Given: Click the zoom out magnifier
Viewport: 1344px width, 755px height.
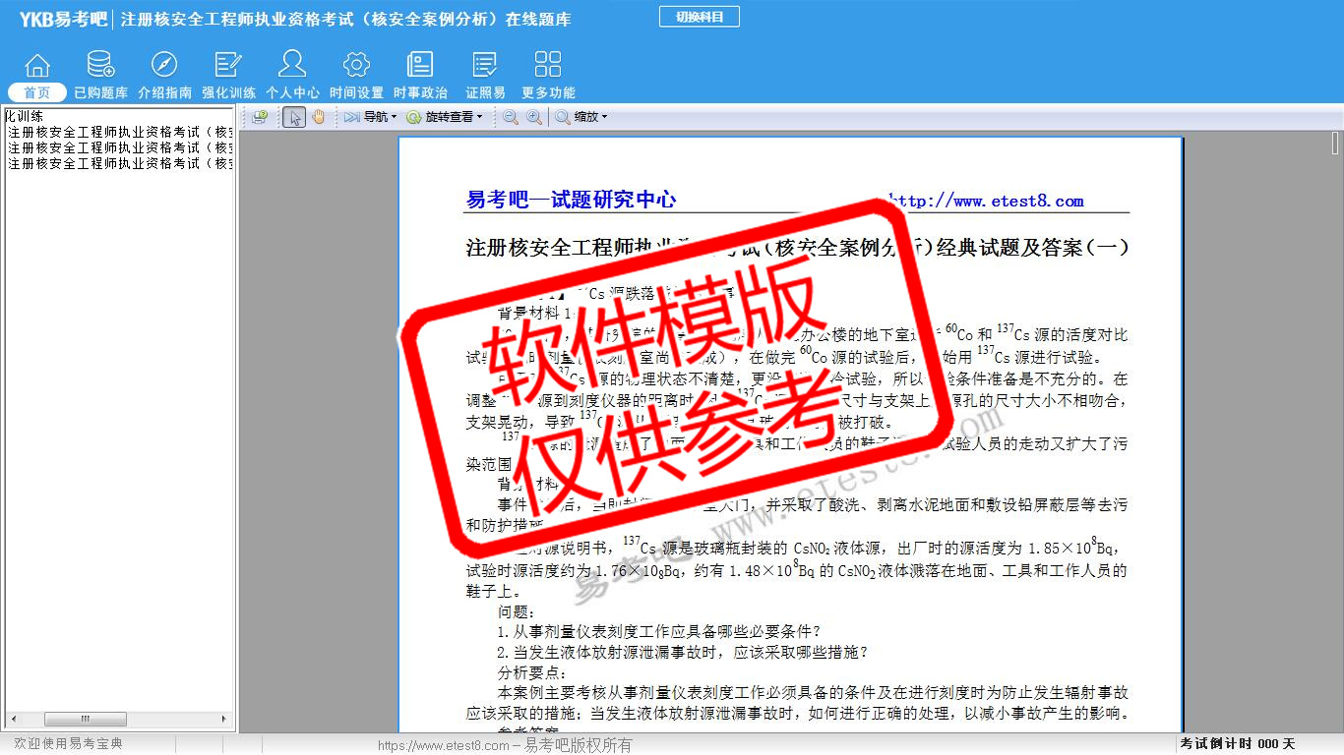Looking at the screenshot, I should coord(511,117).
